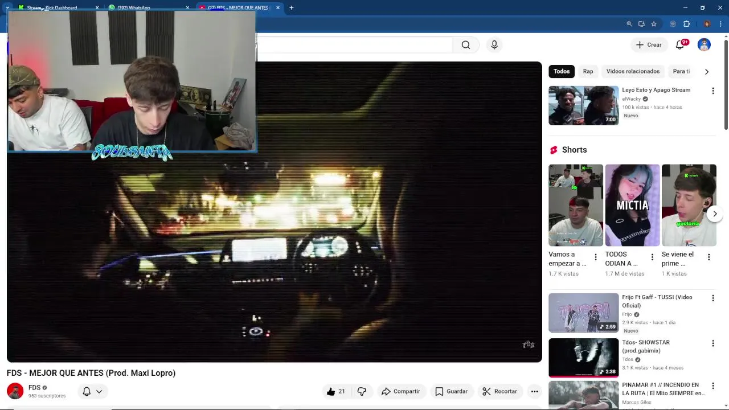
Task: Open the YouTube account avatar menu
Action: (704, 45)
